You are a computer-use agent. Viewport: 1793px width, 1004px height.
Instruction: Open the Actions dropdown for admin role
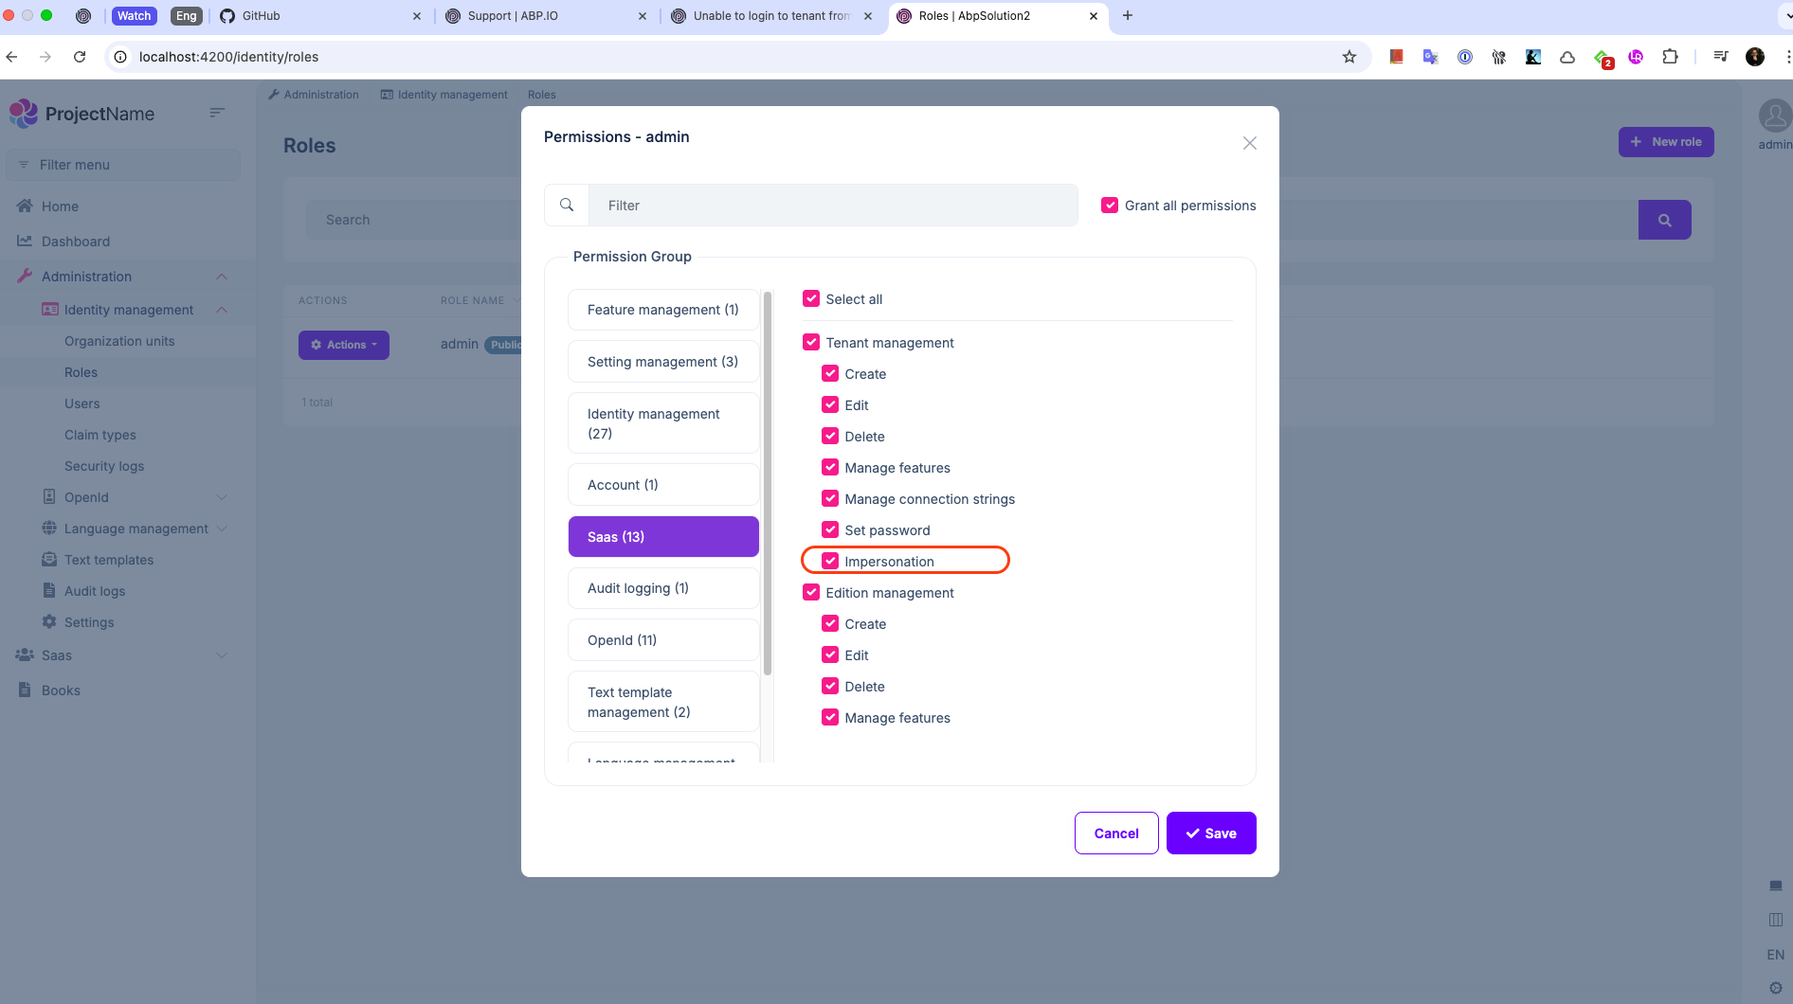click(344, 345)
